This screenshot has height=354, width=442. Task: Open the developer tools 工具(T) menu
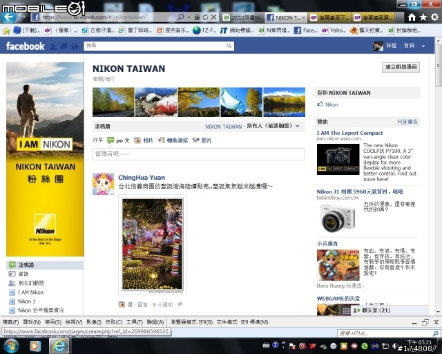coord(135,322)
